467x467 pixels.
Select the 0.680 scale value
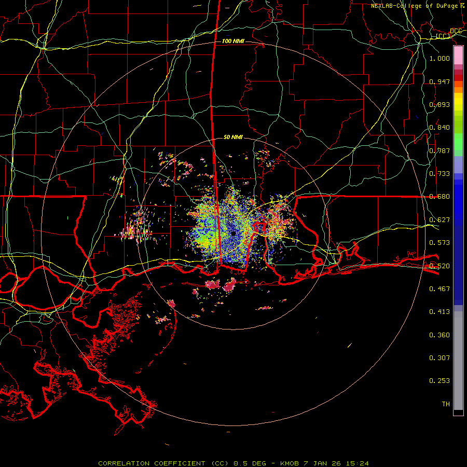point(439,197)
